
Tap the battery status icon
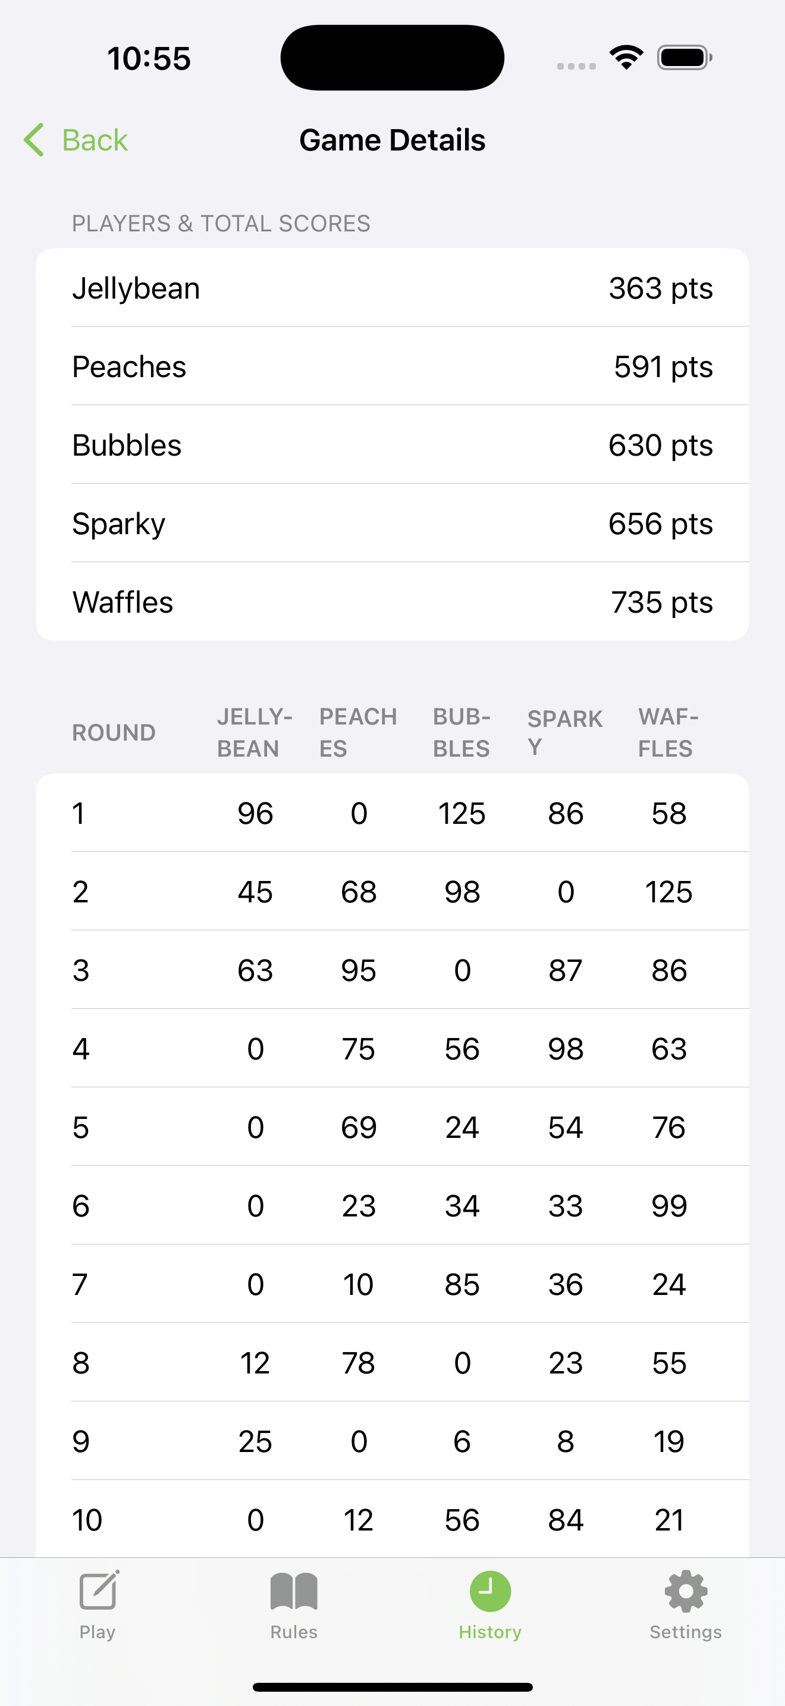[x=684, y=58]
